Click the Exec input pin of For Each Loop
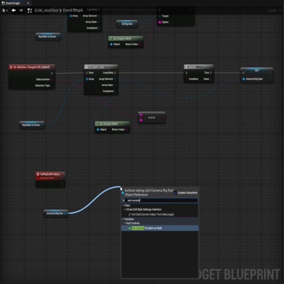Image resolution: width=284 pixels, height=284 pixels. 87,73
